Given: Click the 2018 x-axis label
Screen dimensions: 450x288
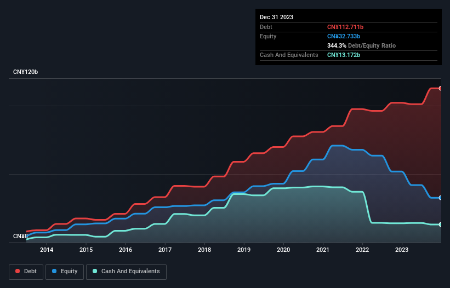Looking at the screenshot, I should 204,250.
